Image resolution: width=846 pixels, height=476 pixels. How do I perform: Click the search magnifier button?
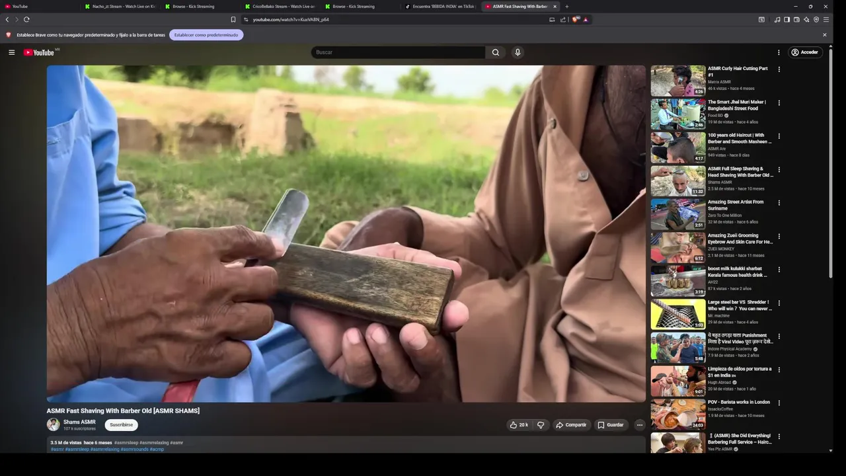coord(496,52)
